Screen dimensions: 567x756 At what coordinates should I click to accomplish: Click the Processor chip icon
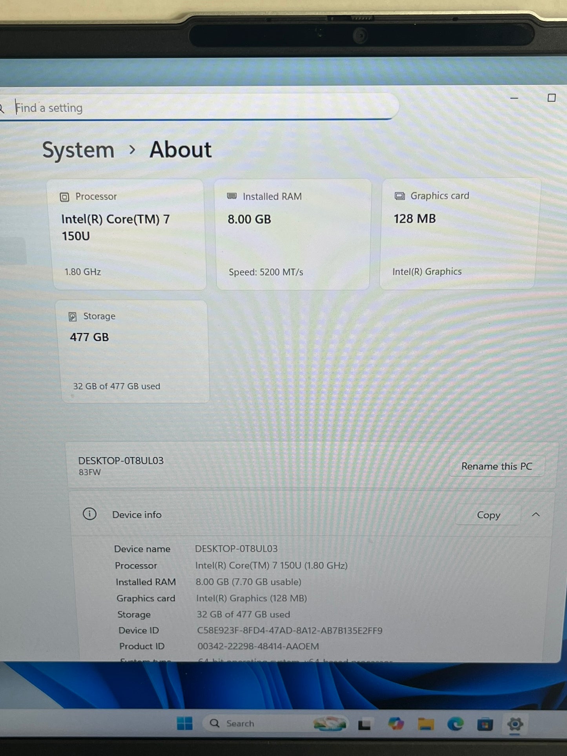point(64,197)
